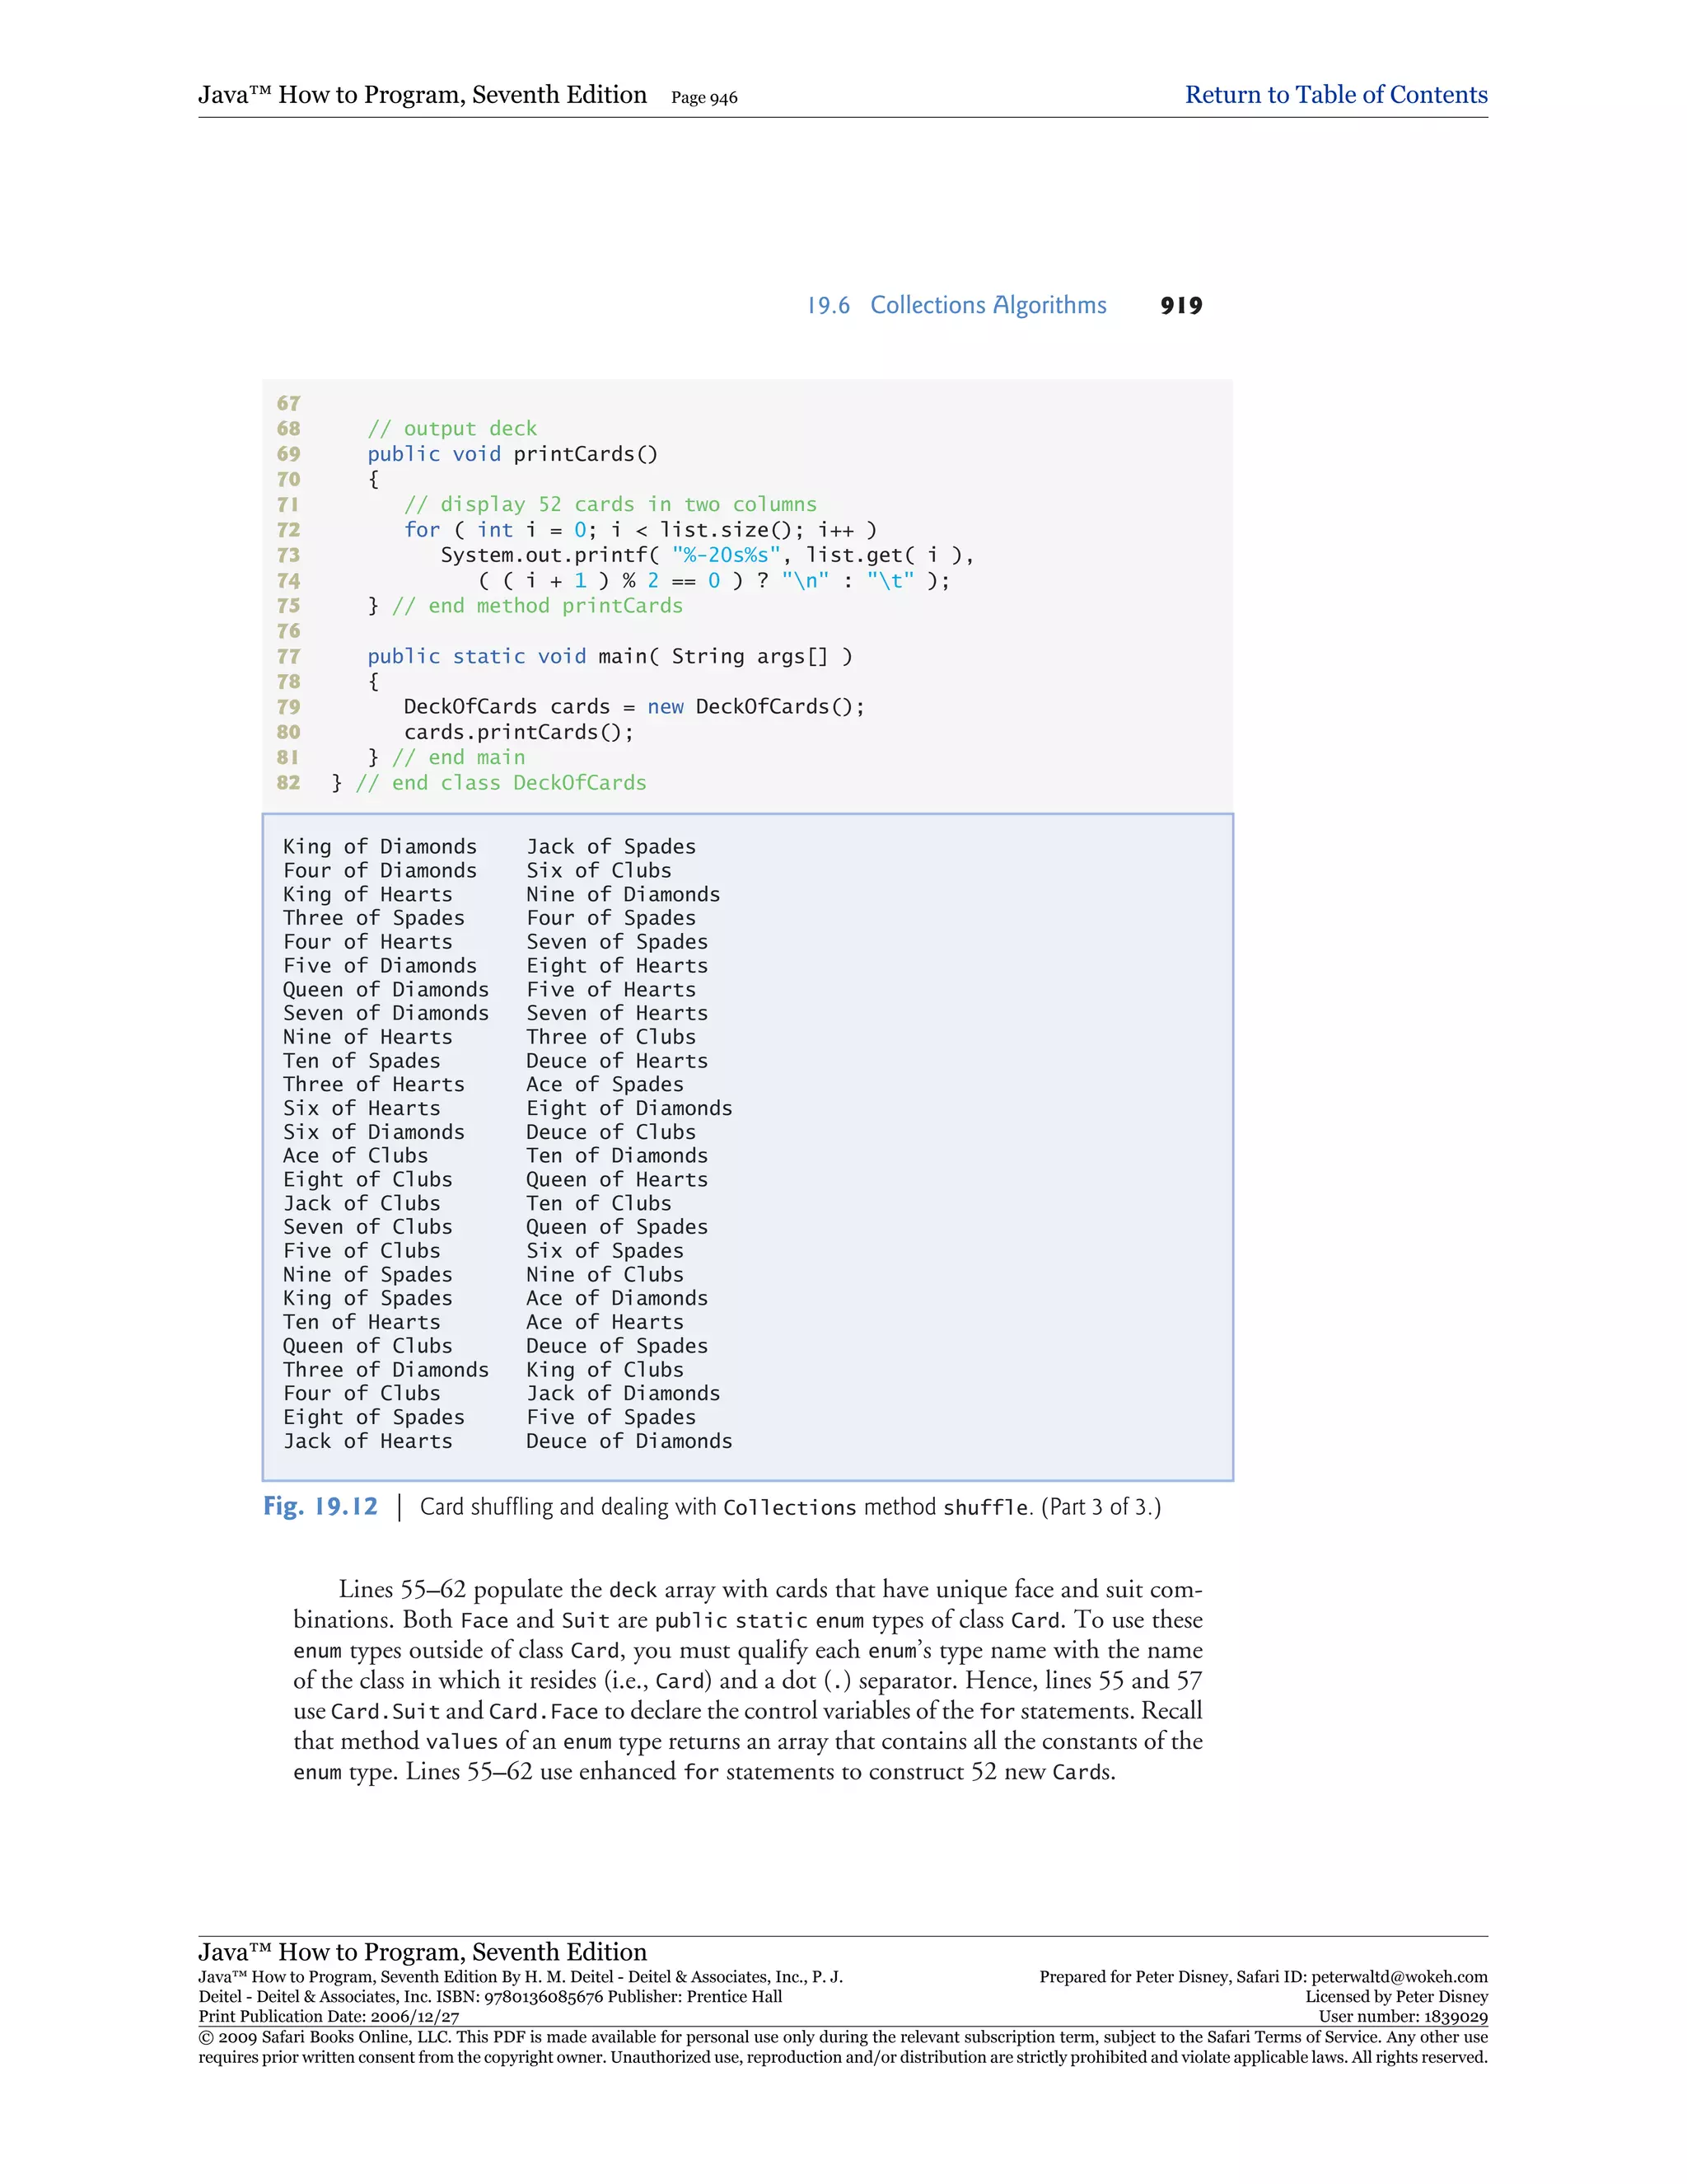
Task: Click the footer title Java How to Program
Action: click(x=422, y=1951)
